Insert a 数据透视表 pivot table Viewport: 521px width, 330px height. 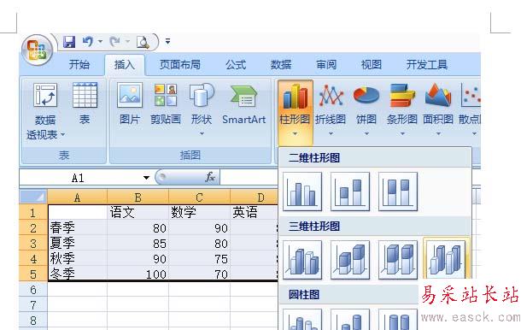click(x=45, y=103)
